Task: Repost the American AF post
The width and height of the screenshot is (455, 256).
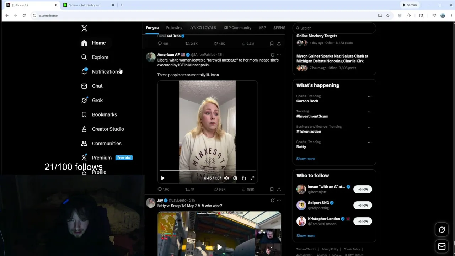Action: (x=190, y=190)
